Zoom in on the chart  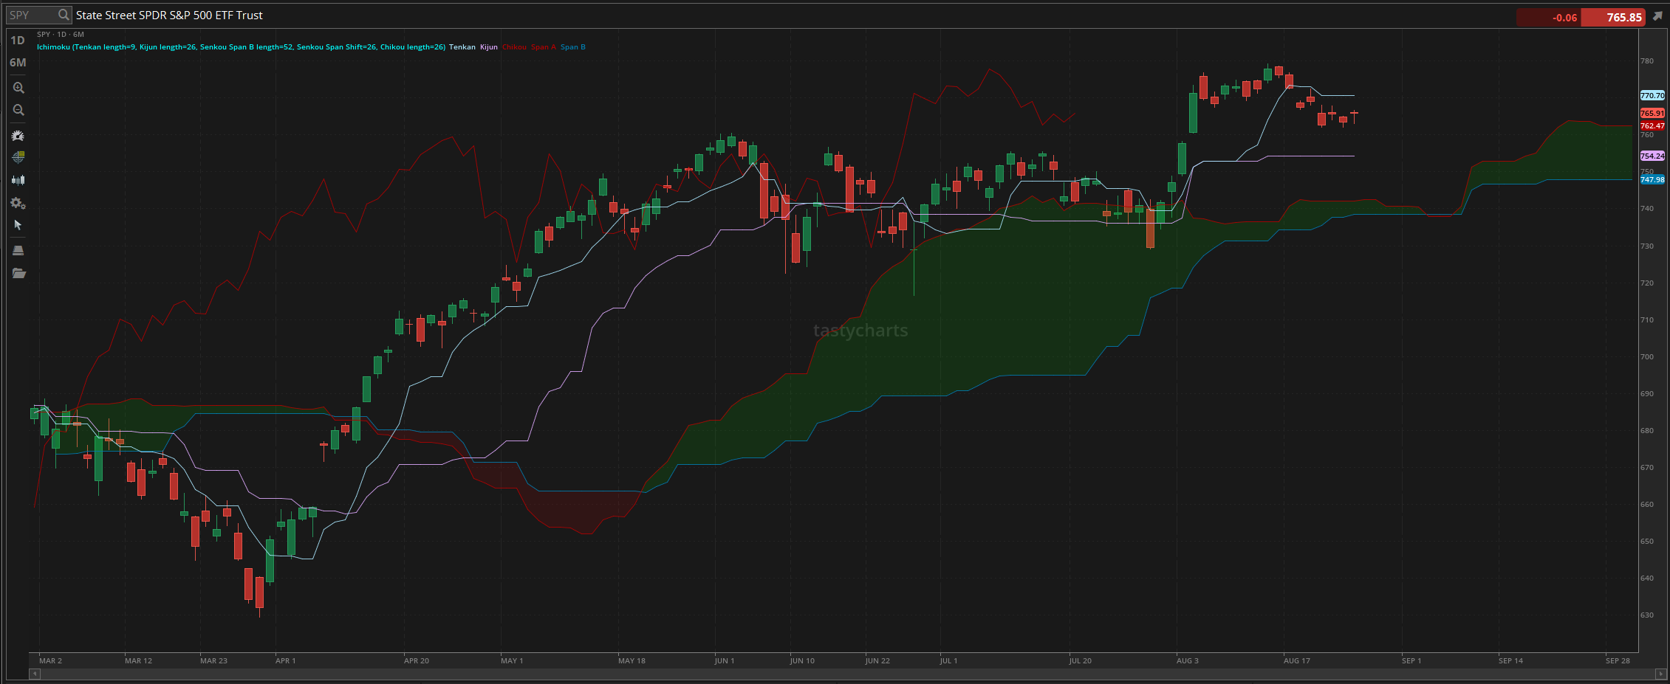[18, 88]
